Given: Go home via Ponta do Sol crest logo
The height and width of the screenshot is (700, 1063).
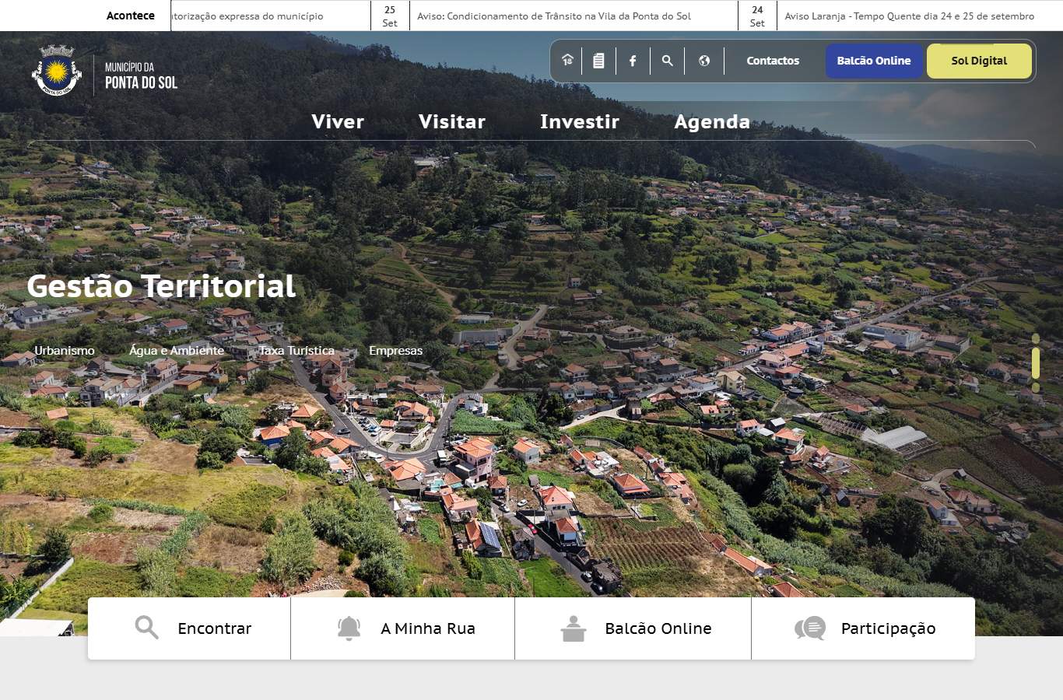Looking at the screenshot, I should [x=104, y=72].
